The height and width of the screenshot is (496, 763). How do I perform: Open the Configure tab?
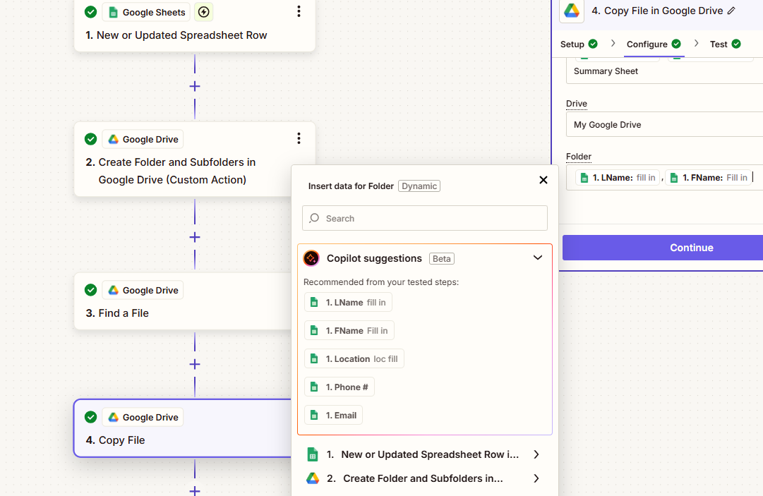pos(654,44)
